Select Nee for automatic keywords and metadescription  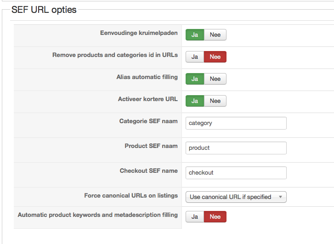coord(215,217)
